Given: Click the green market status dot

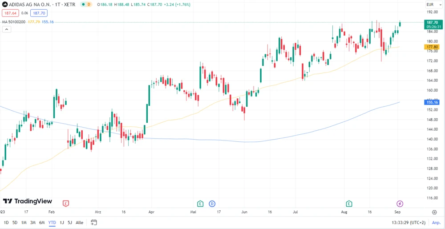Looking at the screenshot, I should click(83, 4).
